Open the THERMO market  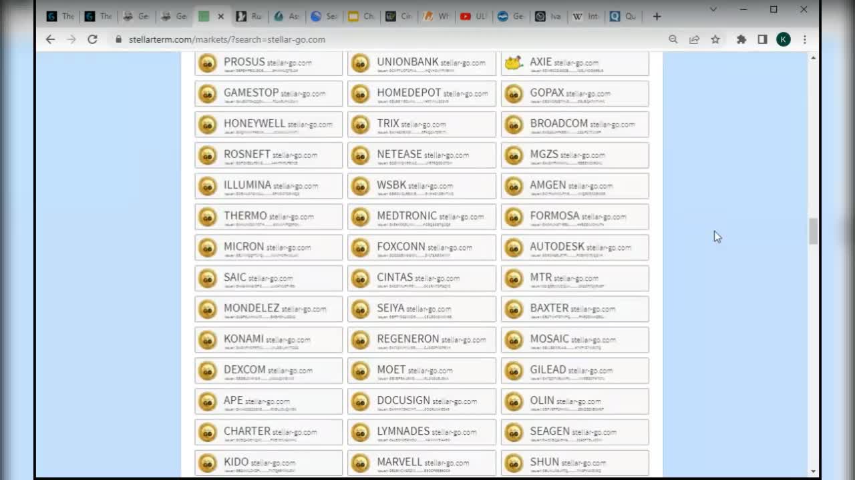pos(269,217)
